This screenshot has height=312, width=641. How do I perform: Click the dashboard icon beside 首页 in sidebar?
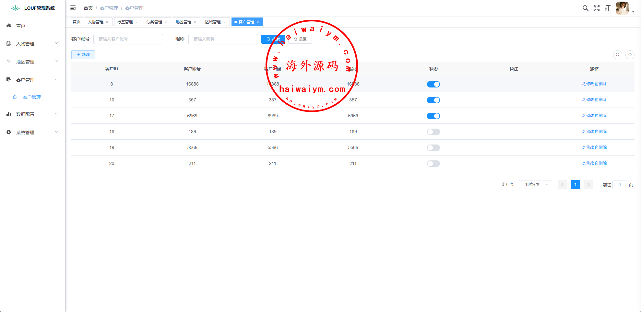point(9,25)
